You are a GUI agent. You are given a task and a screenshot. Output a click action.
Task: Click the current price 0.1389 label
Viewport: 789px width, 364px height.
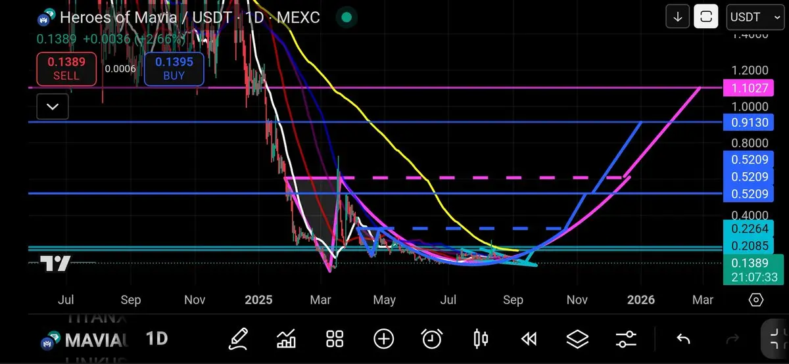coord(751,262)
